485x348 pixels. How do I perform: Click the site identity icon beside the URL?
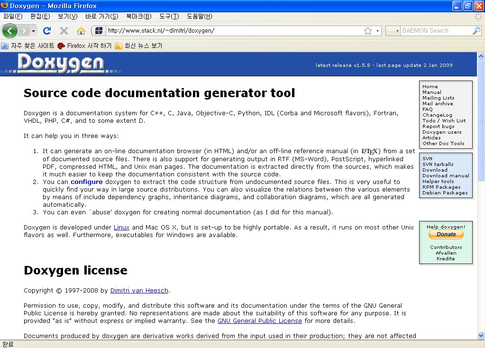(x=99, y=31)
